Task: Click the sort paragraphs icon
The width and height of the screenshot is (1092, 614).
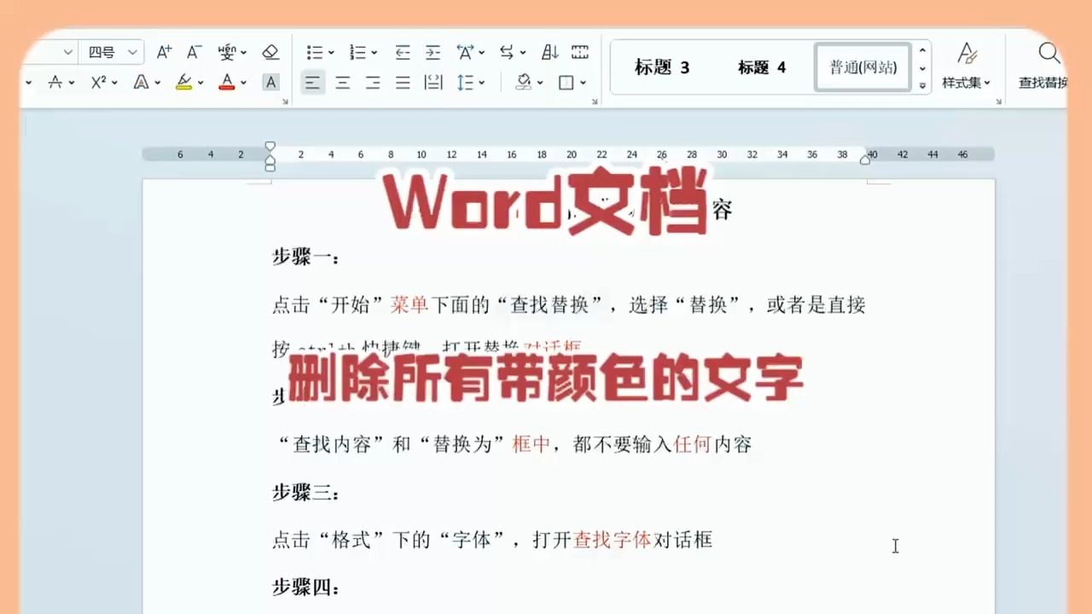Action: point(549,51)
